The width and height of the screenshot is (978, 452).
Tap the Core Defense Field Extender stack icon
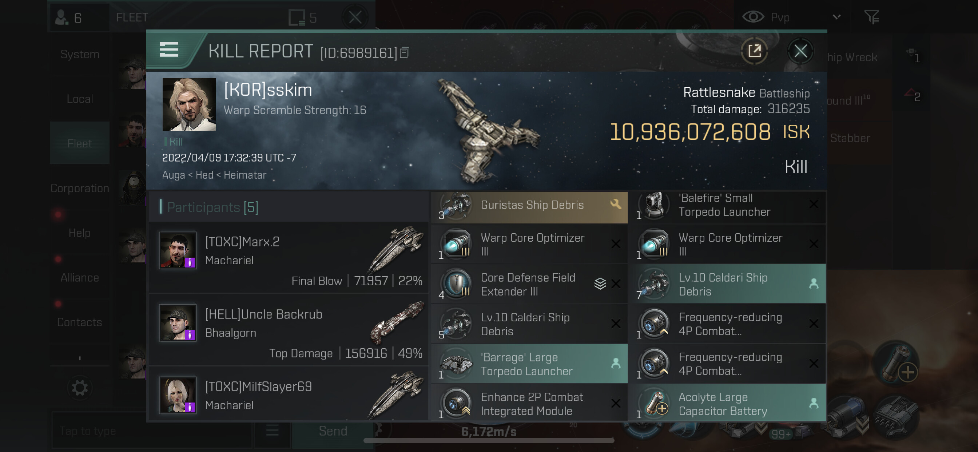tap(600, 284)
